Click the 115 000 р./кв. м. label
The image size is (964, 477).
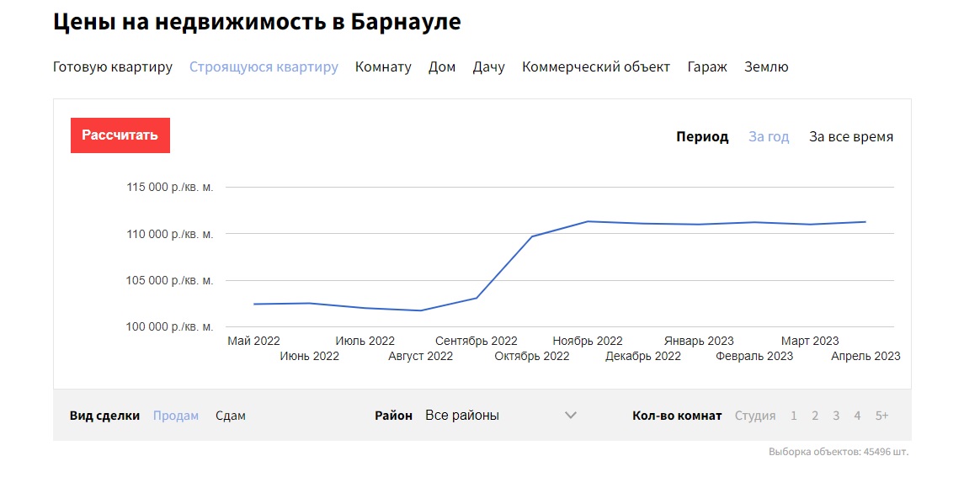coord(170,188)
